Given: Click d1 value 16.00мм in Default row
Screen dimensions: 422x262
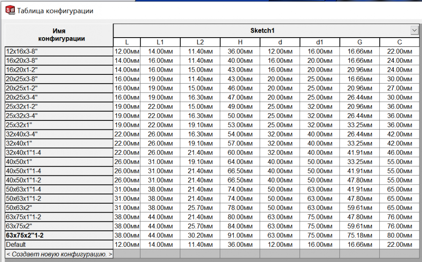Looking at the screenshot, I should (x=320, y=245).
